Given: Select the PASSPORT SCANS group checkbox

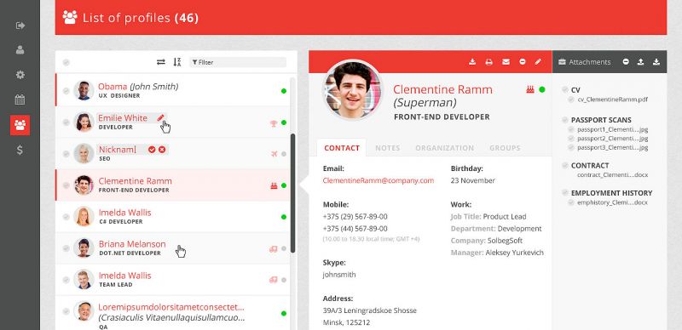Looking at the screenshot, I should click(564, 120).
